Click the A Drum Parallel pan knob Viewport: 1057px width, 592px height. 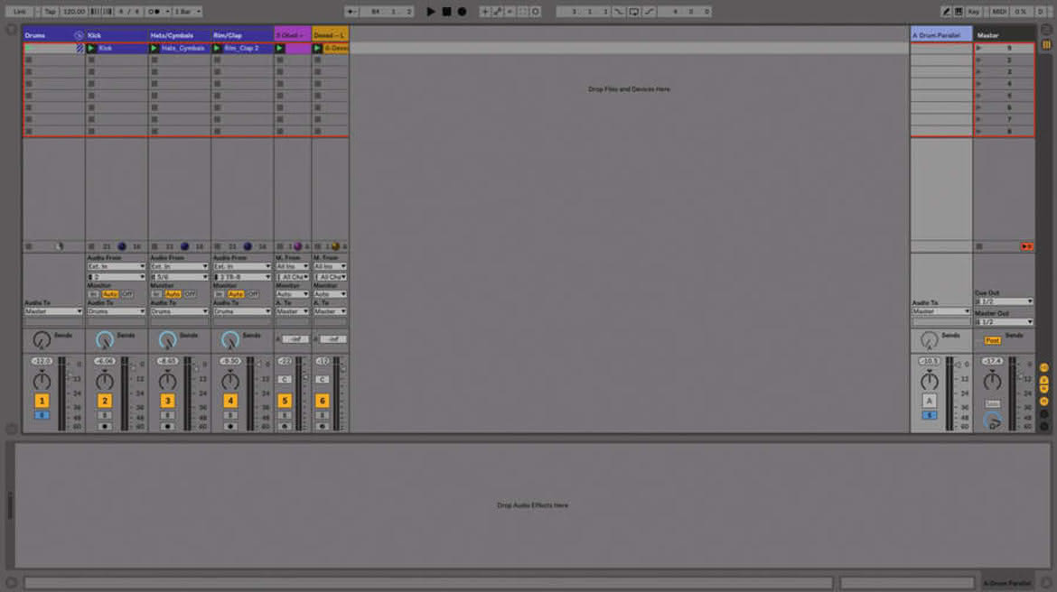click(x=929, y=381)
